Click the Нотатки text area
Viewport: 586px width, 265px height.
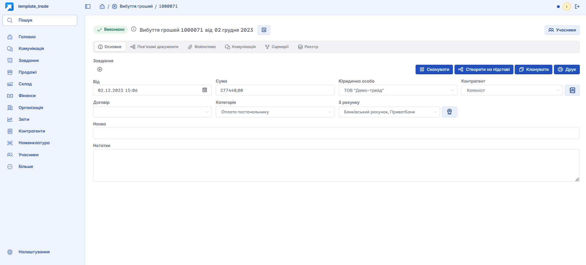(337, 165)
